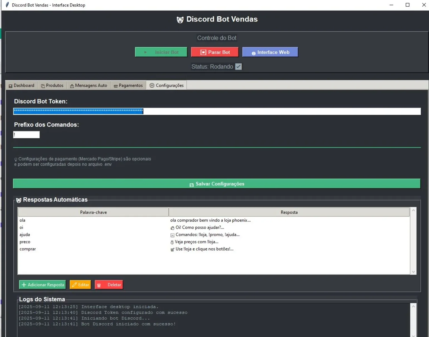Start the bot with Iniciar Bot
Image resolution: width=429 pixels, height=337 pixels.
[161, 52]
